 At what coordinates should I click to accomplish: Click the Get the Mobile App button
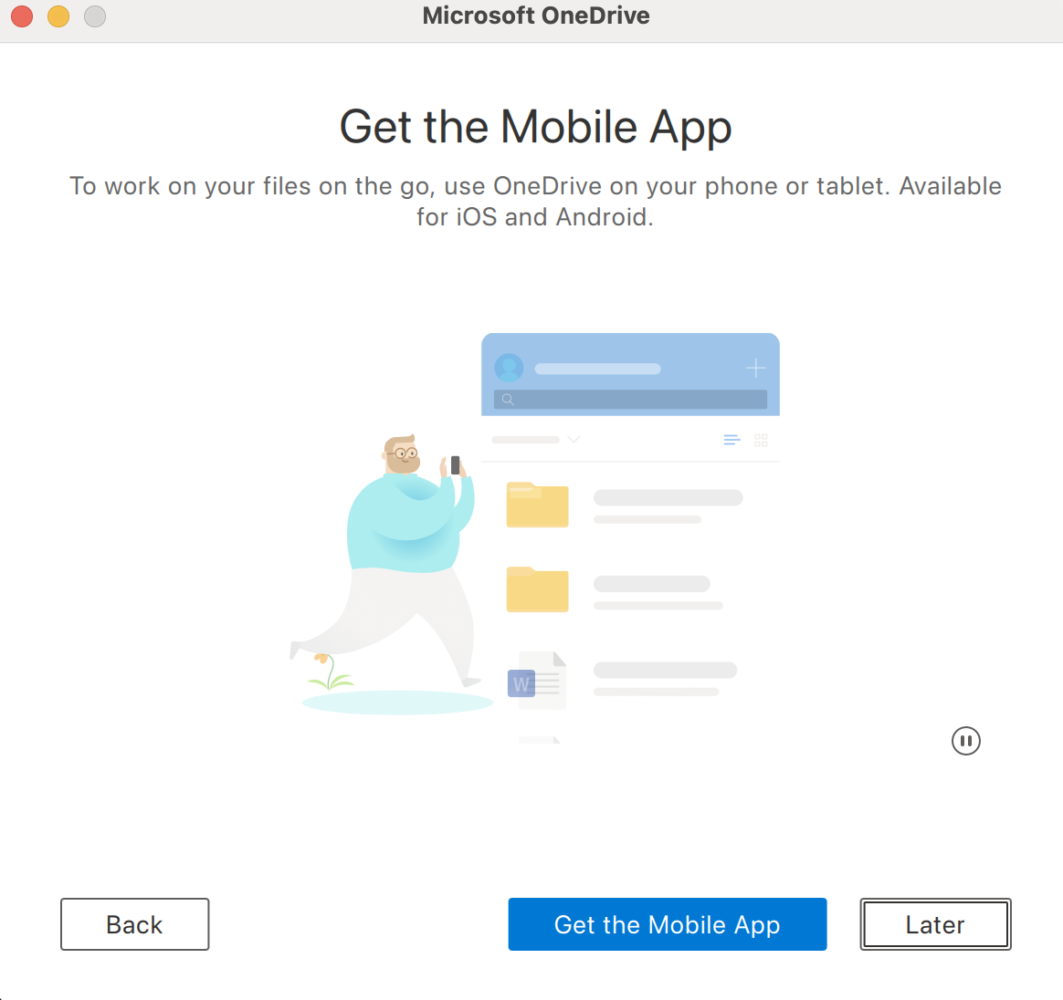[x=667, y=924]
